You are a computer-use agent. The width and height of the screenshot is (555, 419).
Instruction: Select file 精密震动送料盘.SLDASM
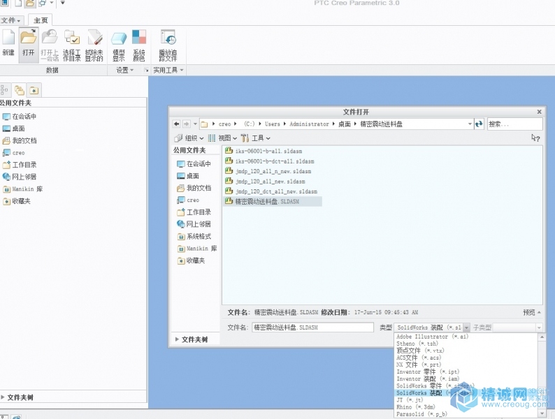[273, 202]
